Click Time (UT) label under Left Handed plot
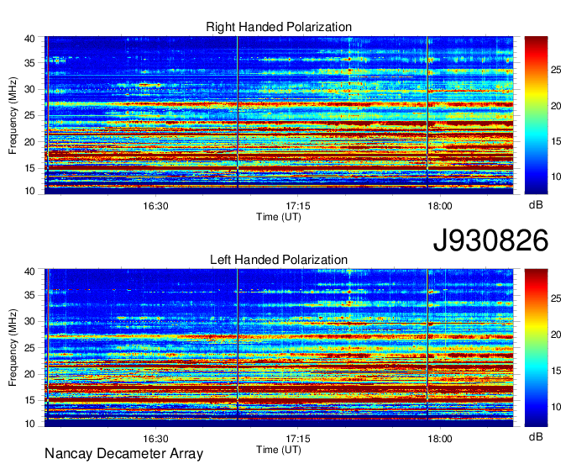 (279, 450)
